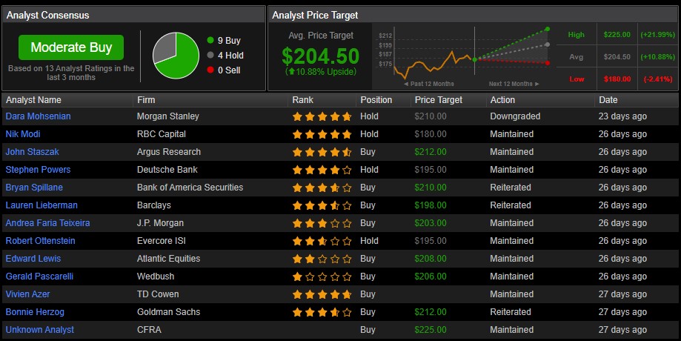The height and width of the screenshot is (341, 681).
Task: Open Lauren Lieberman analyst link
Action: [41, 205]
